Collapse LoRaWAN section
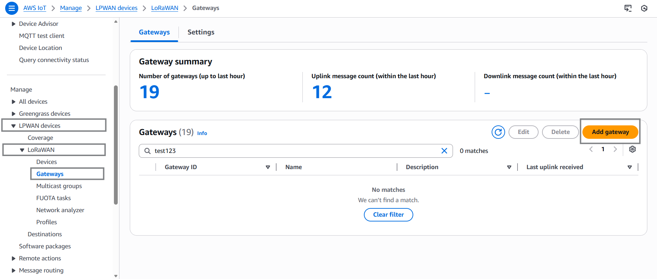Screen dimensions: 657x279 [x=22, y=150]
